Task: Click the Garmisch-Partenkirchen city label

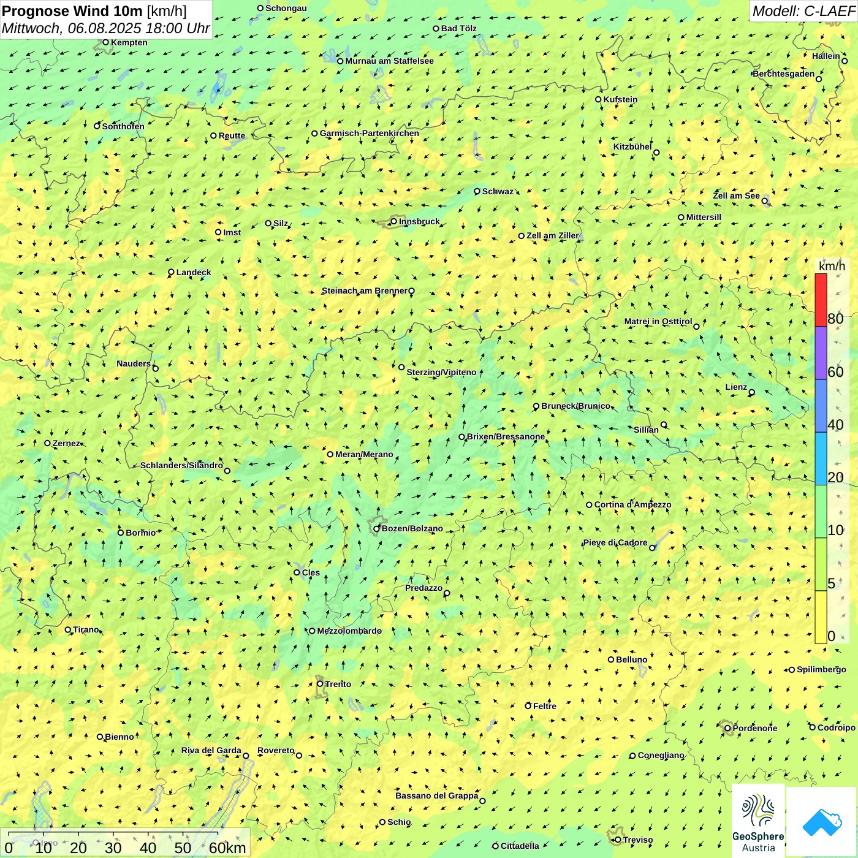Action: coord(369,133)
